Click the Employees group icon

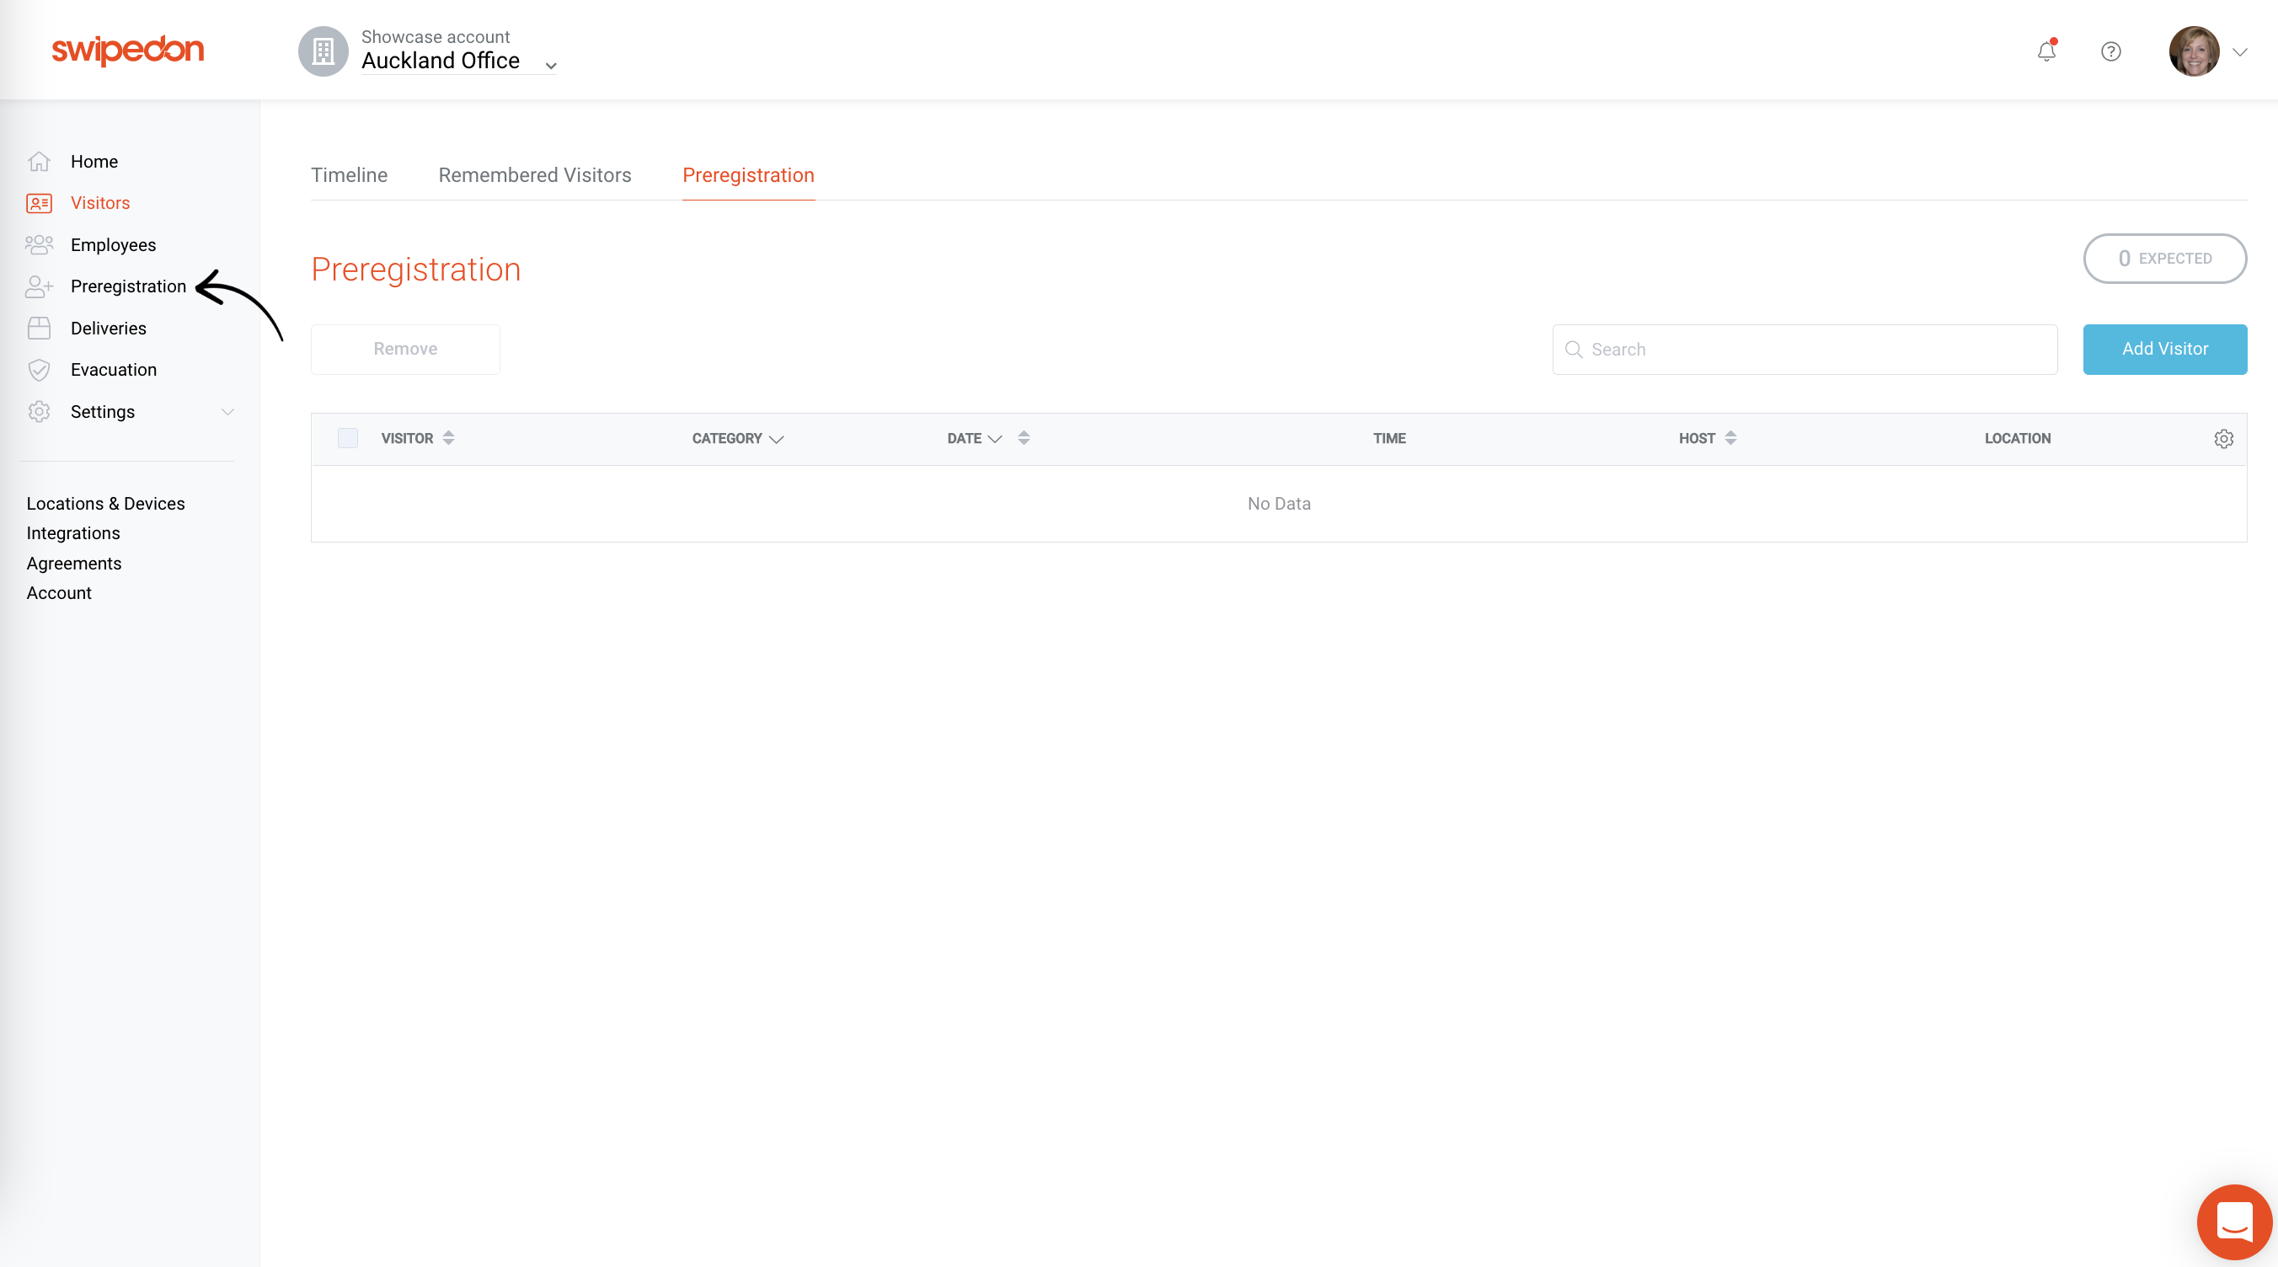[39, 245]
